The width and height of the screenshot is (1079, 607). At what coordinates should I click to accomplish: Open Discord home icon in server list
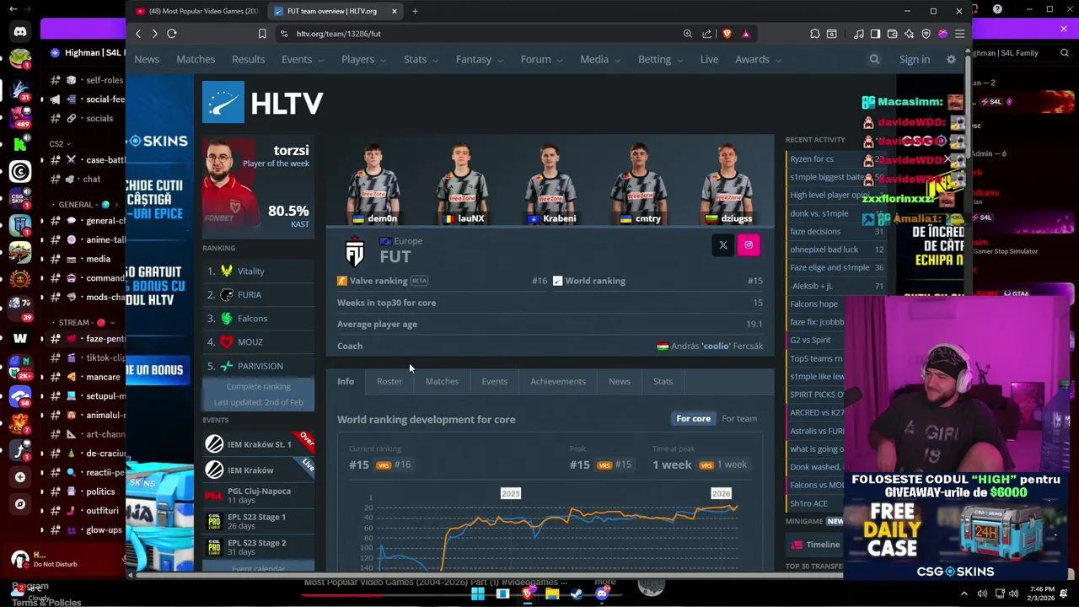20,32
